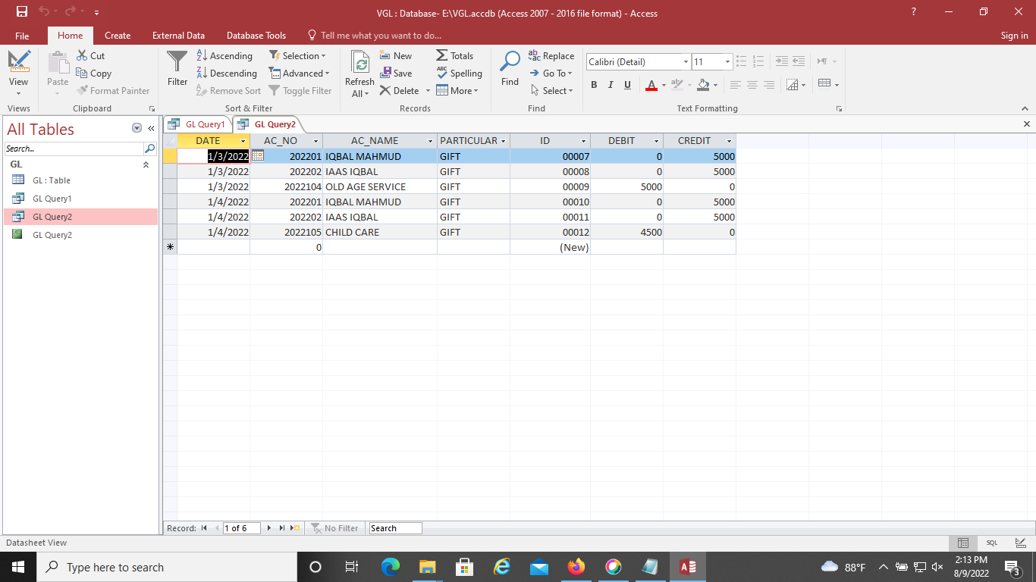1036x582 pixels.
Task: Click the Filter funnel icon
Action: click(177, 63)
